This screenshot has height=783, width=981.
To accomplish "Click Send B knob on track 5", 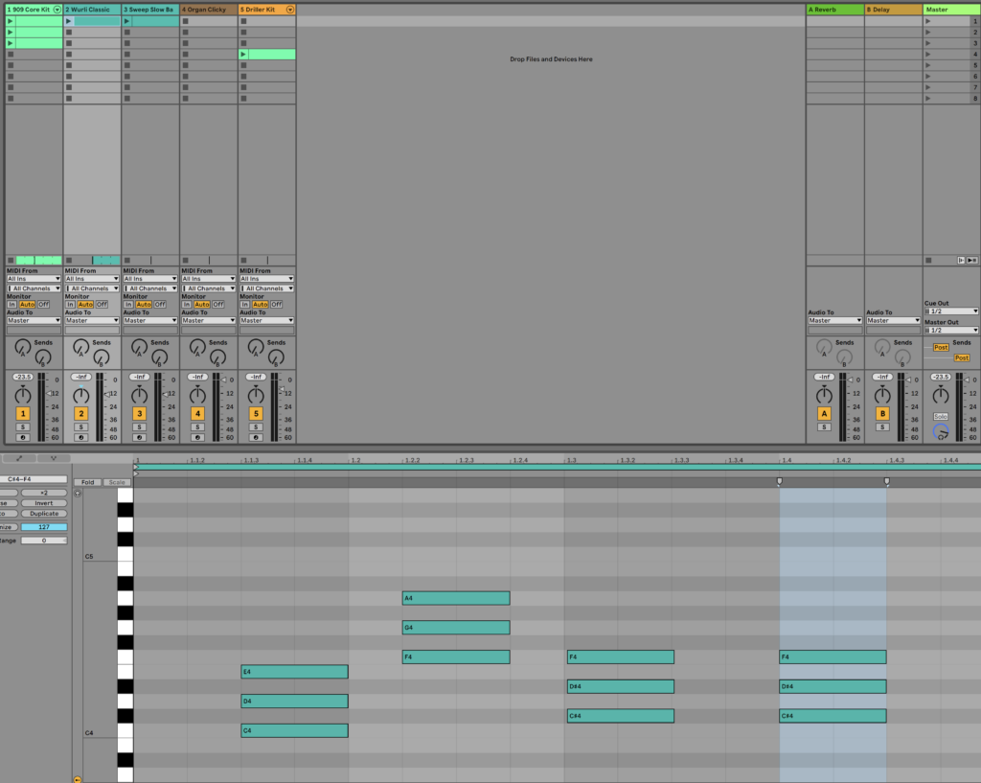I will tap(276, 357).
